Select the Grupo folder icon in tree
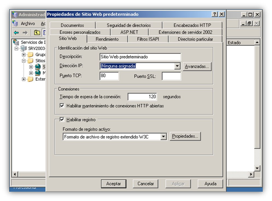 click(31, 55)
